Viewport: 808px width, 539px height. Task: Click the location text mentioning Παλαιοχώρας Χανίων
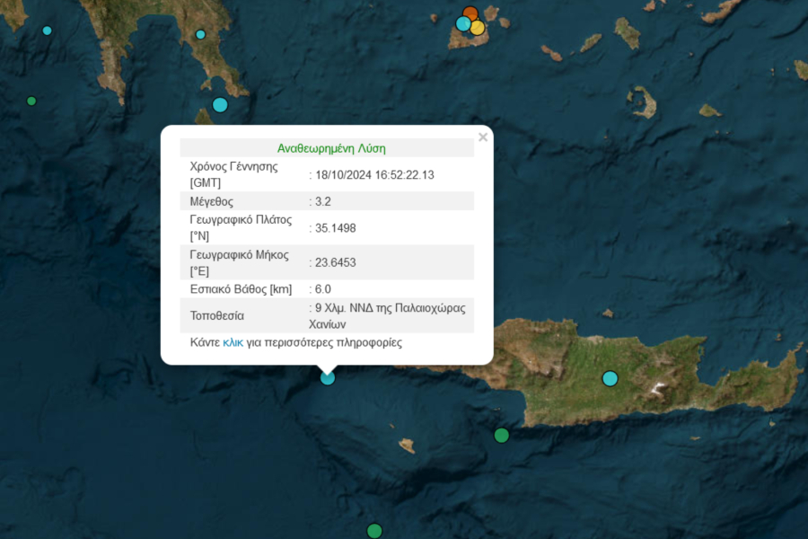390,315
